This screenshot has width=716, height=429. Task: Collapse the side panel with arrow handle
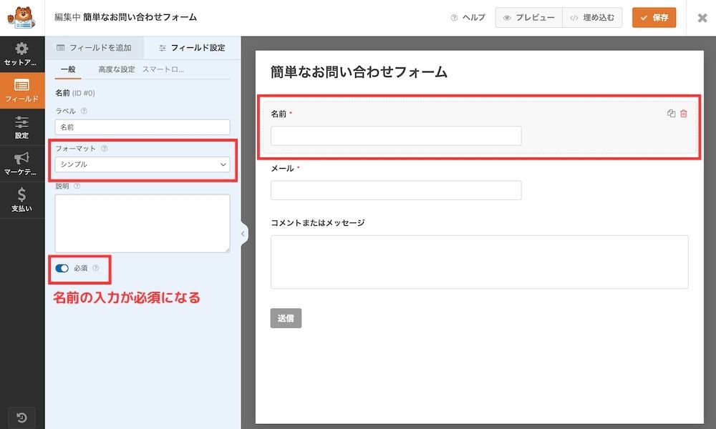(x=243, y=234)
